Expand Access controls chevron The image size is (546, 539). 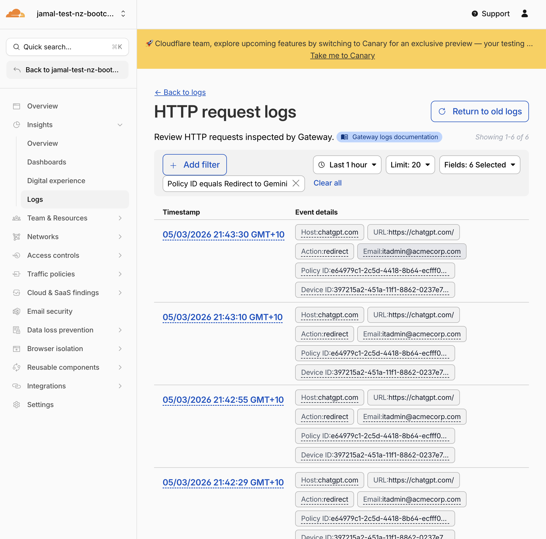click(120, 255)
